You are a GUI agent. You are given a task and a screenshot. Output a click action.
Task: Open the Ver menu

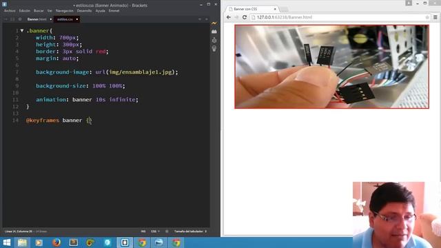pos(50,11)
